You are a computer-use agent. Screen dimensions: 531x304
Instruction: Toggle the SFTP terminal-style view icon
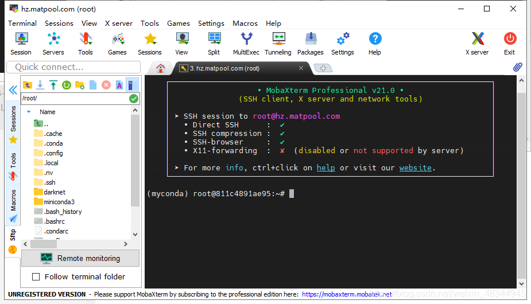coord(132,85)
